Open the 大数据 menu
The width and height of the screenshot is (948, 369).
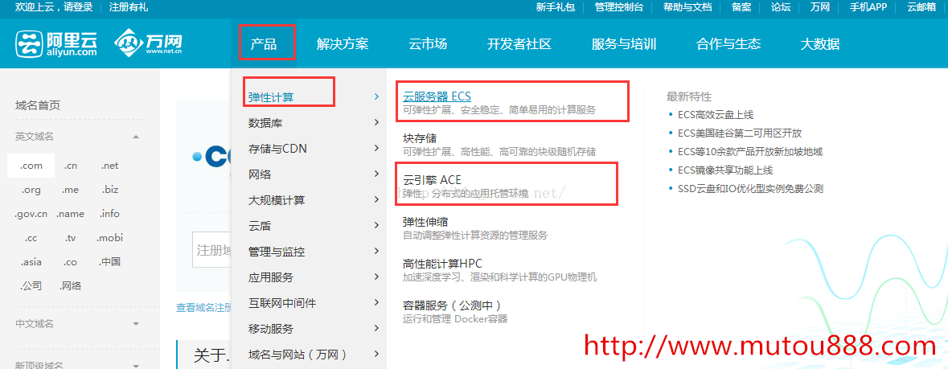tap(820, 43)
